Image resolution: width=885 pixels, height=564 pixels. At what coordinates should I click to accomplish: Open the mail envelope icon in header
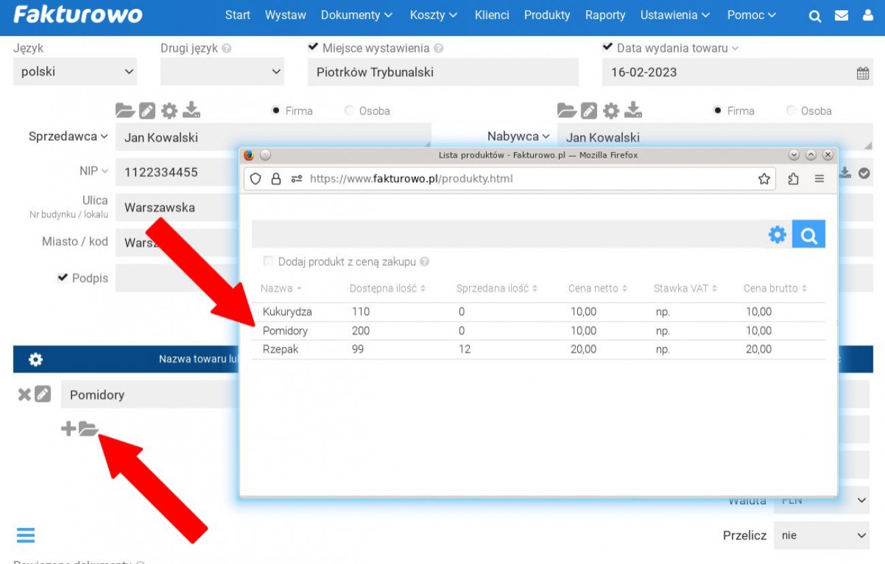pyautogui.click(x=841, y=16)
